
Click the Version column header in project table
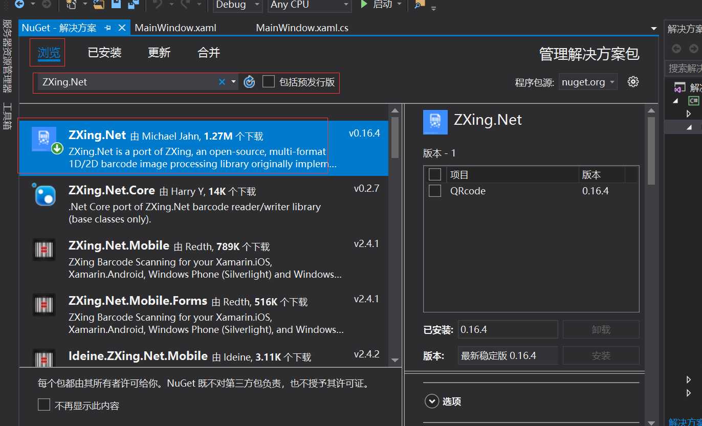tap(602, 174)
